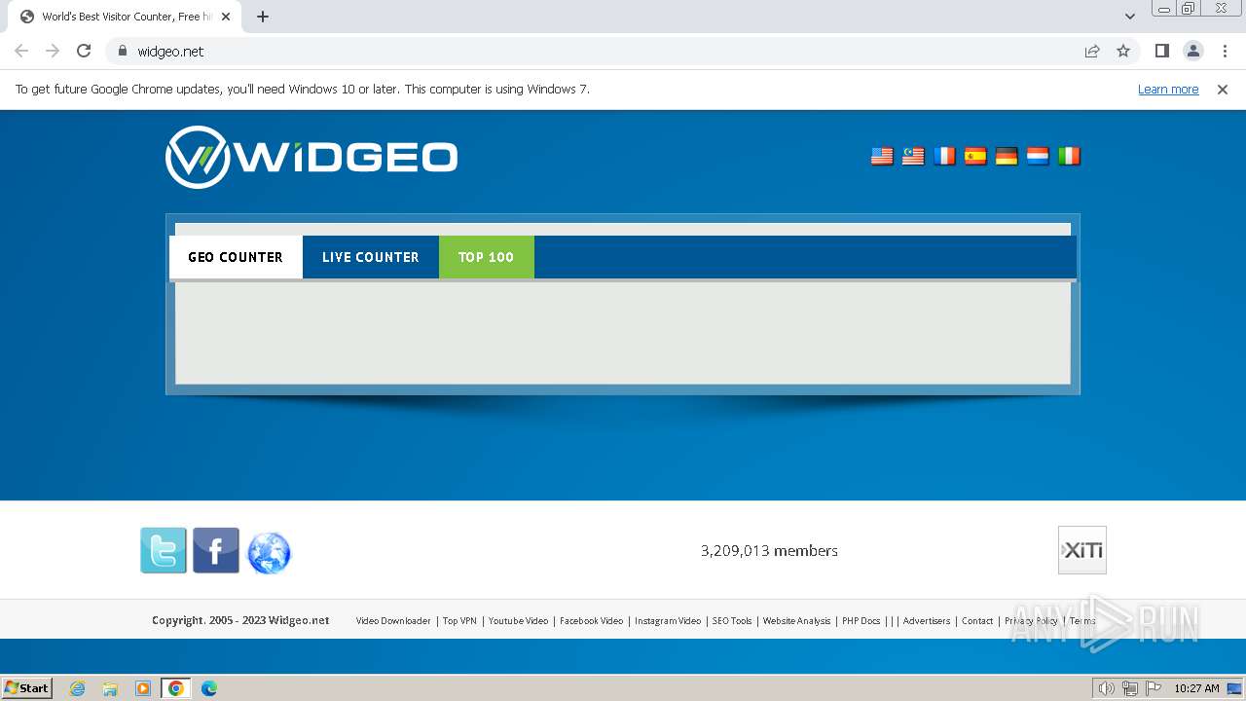Image resolution: width=1246 pixels, height=701 pixels.
Task: Open the Instagram Video footer link
Action: click(x=668, y=620)
